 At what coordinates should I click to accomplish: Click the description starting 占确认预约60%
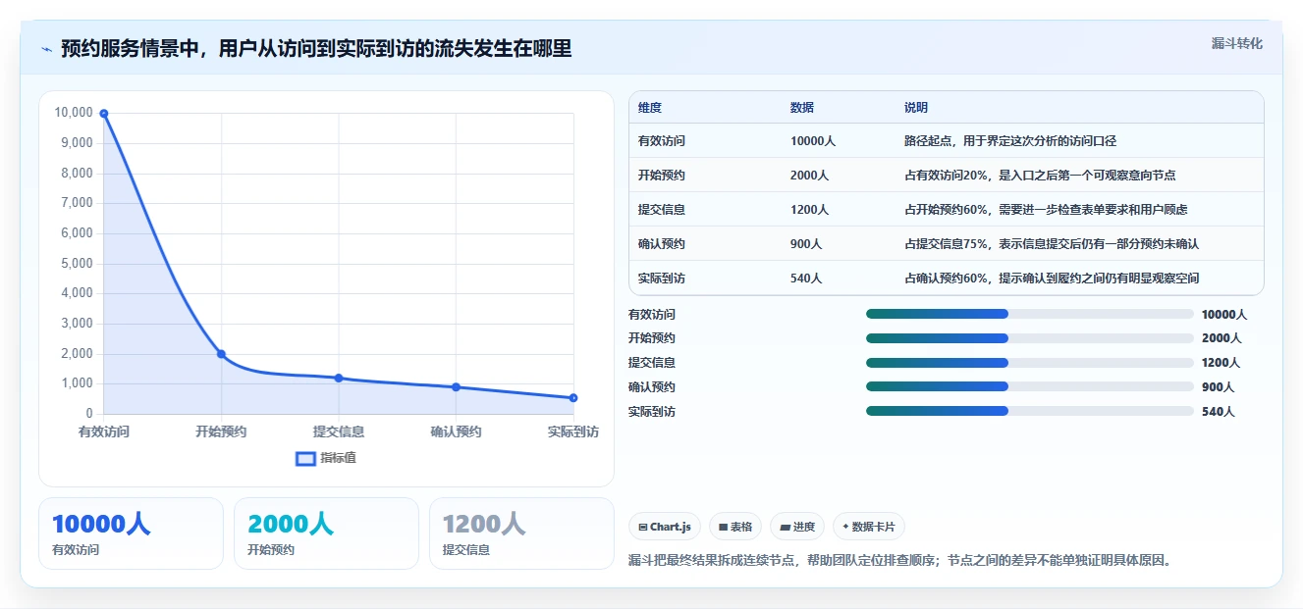tap(1052, 279)
